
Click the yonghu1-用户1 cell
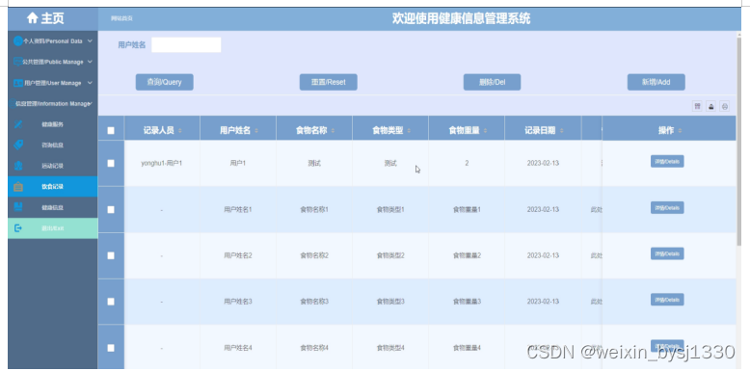tap(162, 163)
